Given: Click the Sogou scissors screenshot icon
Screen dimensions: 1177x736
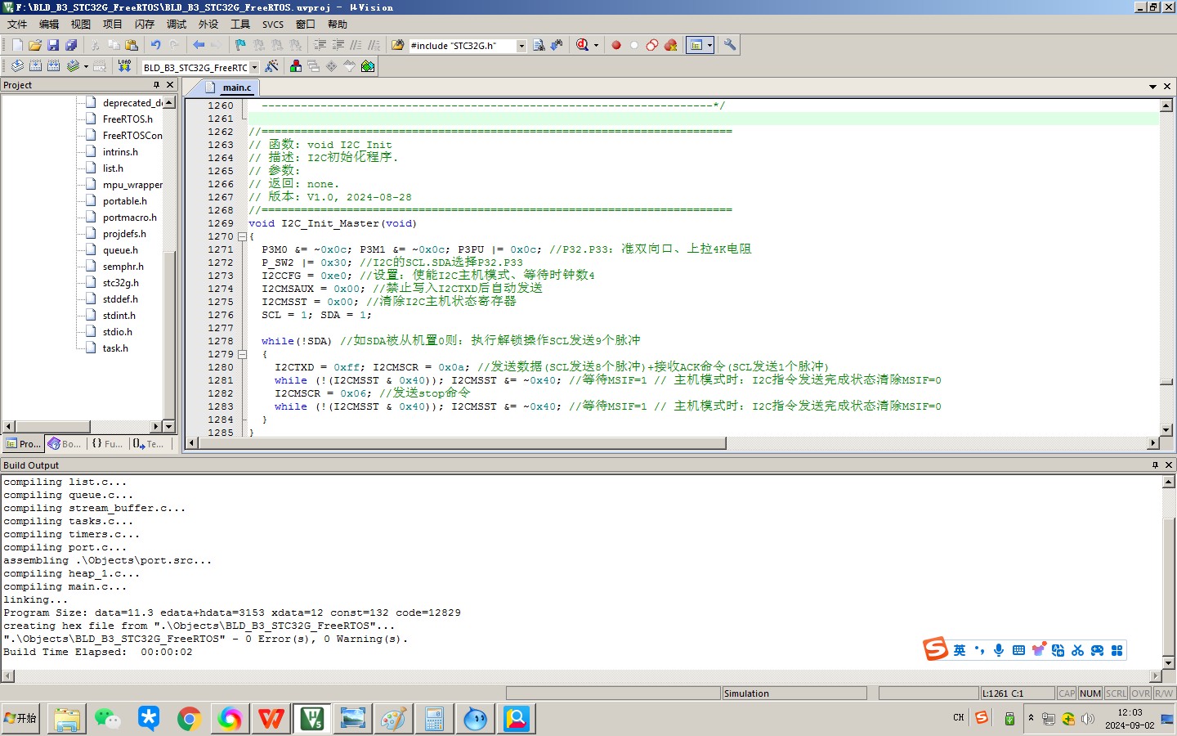Looking at the screenshot, I should [x=1077, y=650].
